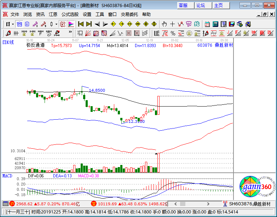Click the 论坛 button in title bar

[x=203, y=5]
